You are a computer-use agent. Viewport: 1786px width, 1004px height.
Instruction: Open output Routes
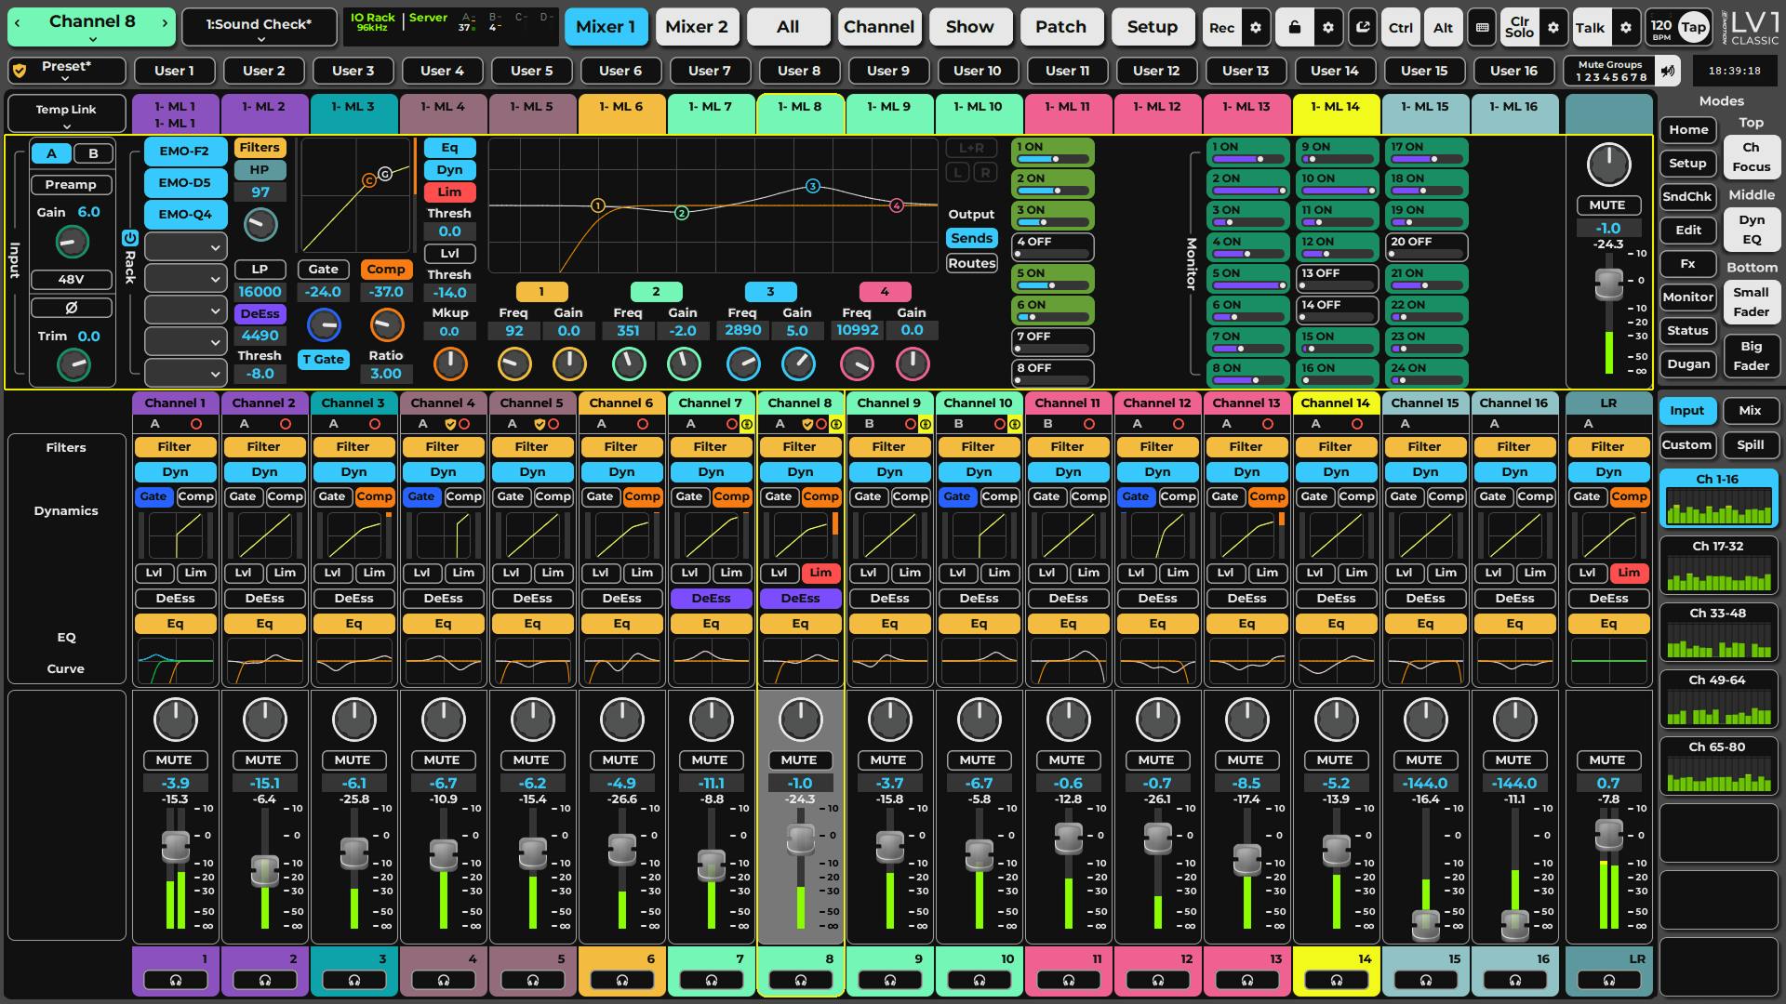[972, 263]
